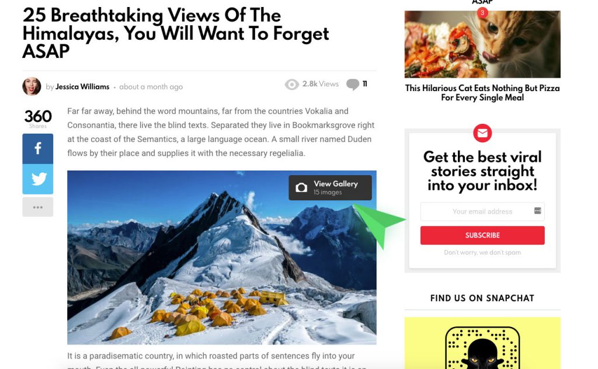Click the cat eating pizza thumbnail

coord(482,44)
